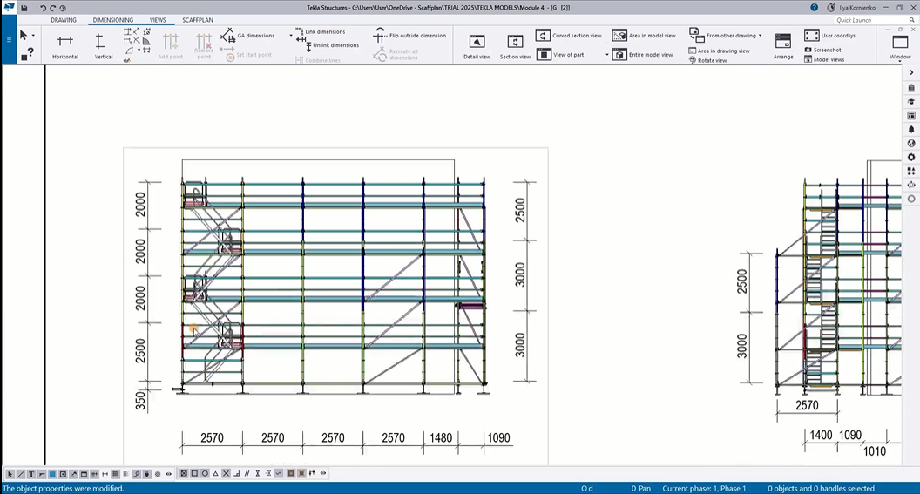Expand the side pane chevron
Viewport: 920px width, 494px height.
pyautogui.click(x=911, y=73)
